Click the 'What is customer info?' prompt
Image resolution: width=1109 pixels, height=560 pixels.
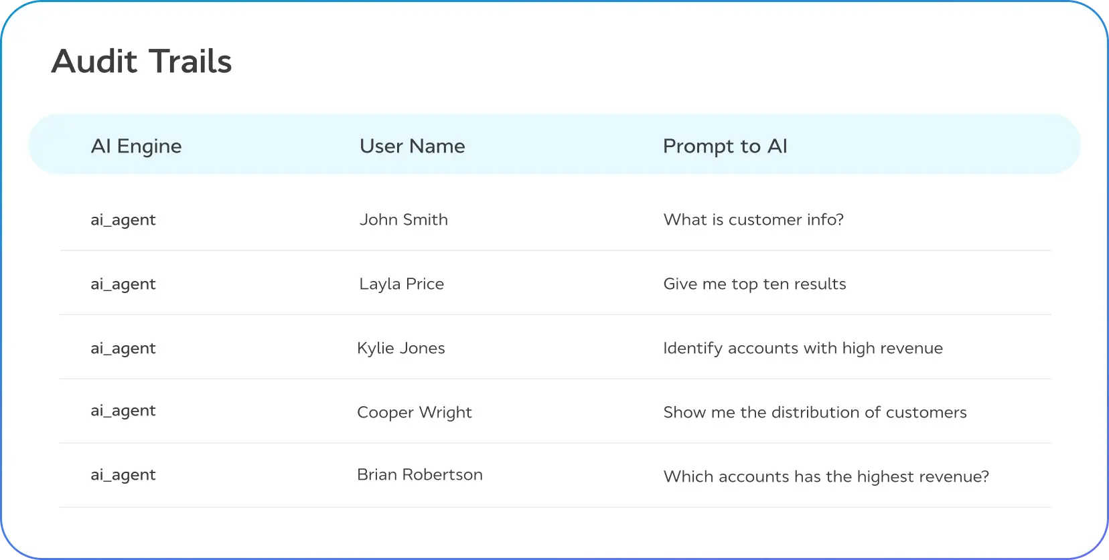[753, 219]
